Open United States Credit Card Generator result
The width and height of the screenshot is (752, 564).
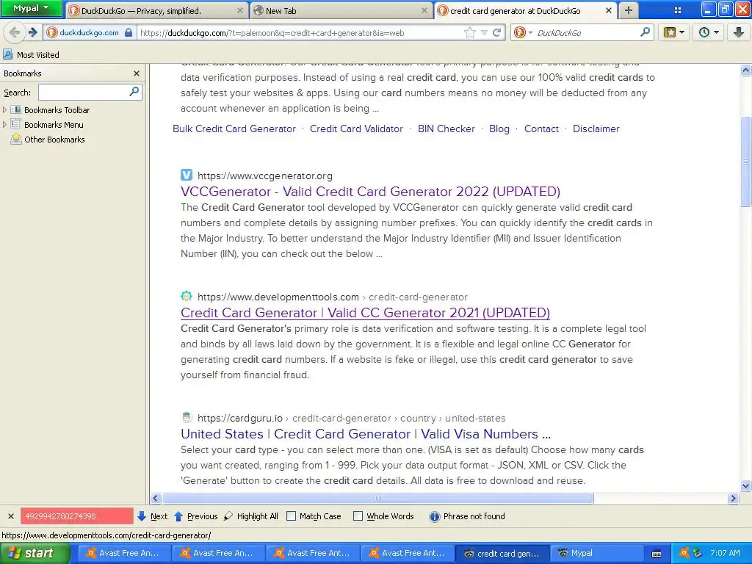click(x=366, y=434)
